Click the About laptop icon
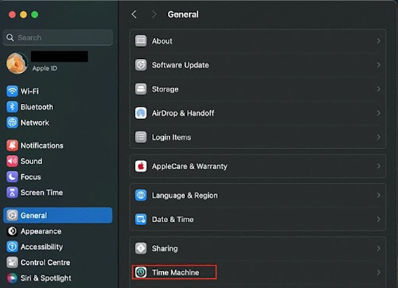 tap(141, 41)
